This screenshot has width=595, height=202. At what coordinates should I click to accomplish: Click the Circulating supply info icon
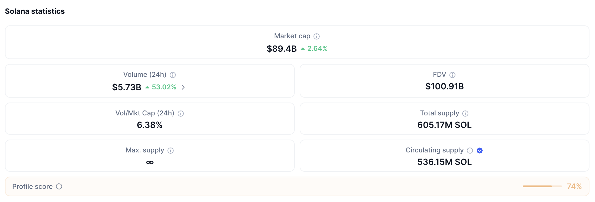coord(470,151)
